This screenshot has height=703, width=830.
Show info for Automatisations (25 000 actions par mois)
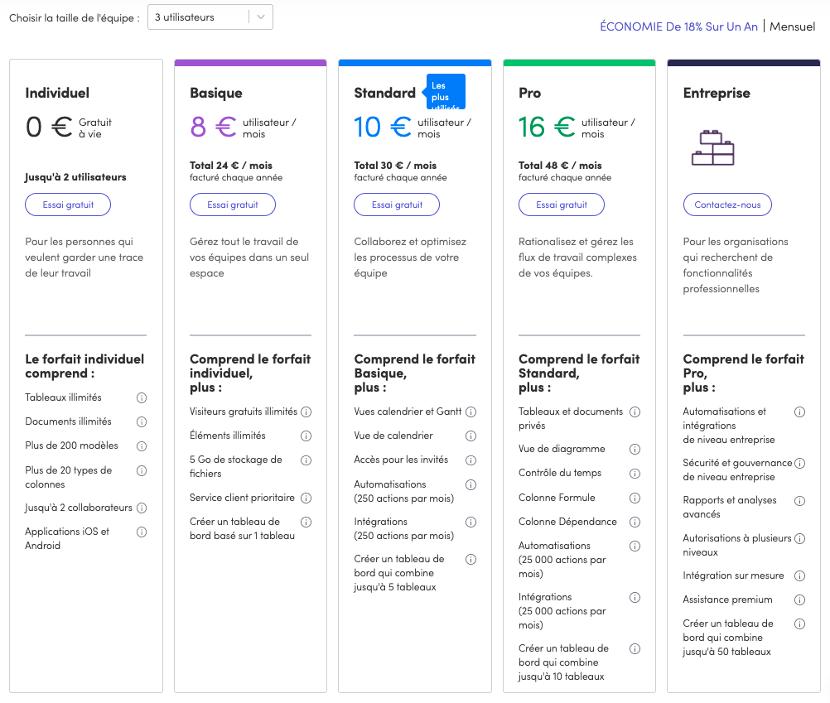tap(635, 546)
